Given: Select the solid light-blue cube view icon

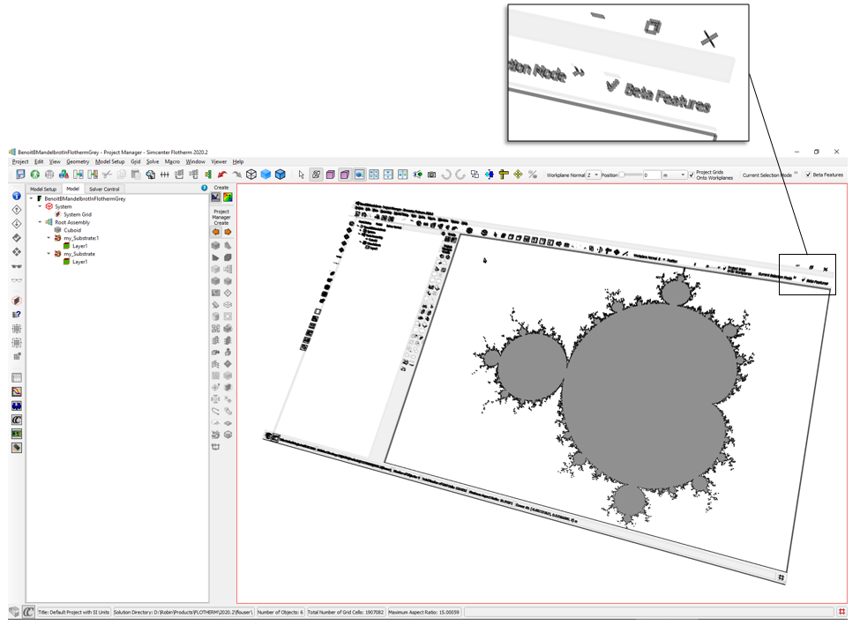Looking at the screenshot, I should point(266,175).
